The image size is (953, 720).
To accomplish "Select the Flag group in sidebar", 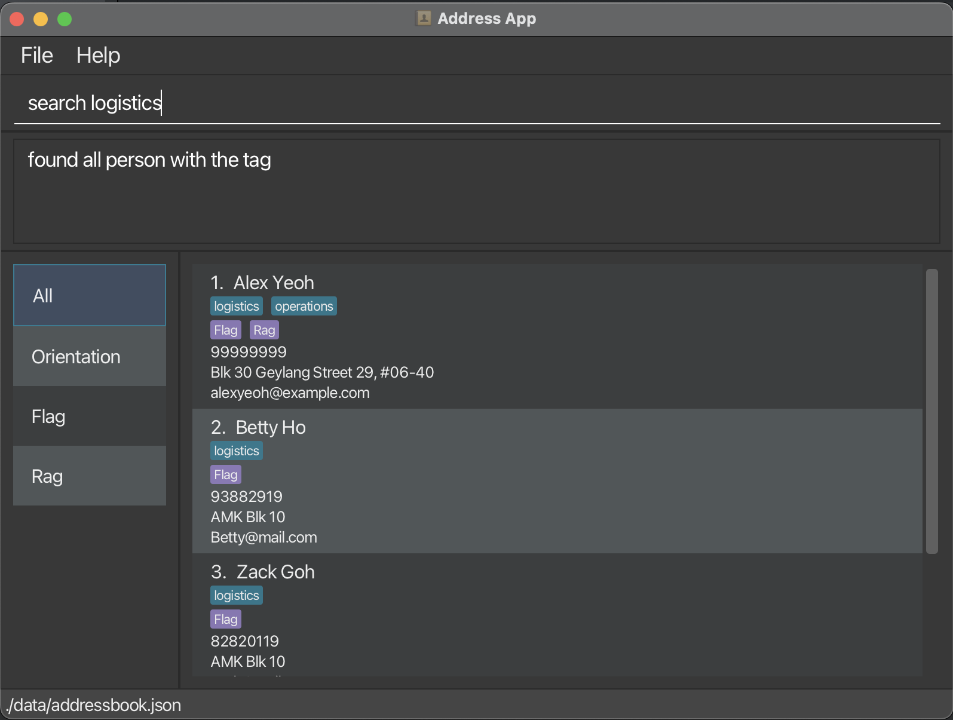I will (x=90, y=416).
